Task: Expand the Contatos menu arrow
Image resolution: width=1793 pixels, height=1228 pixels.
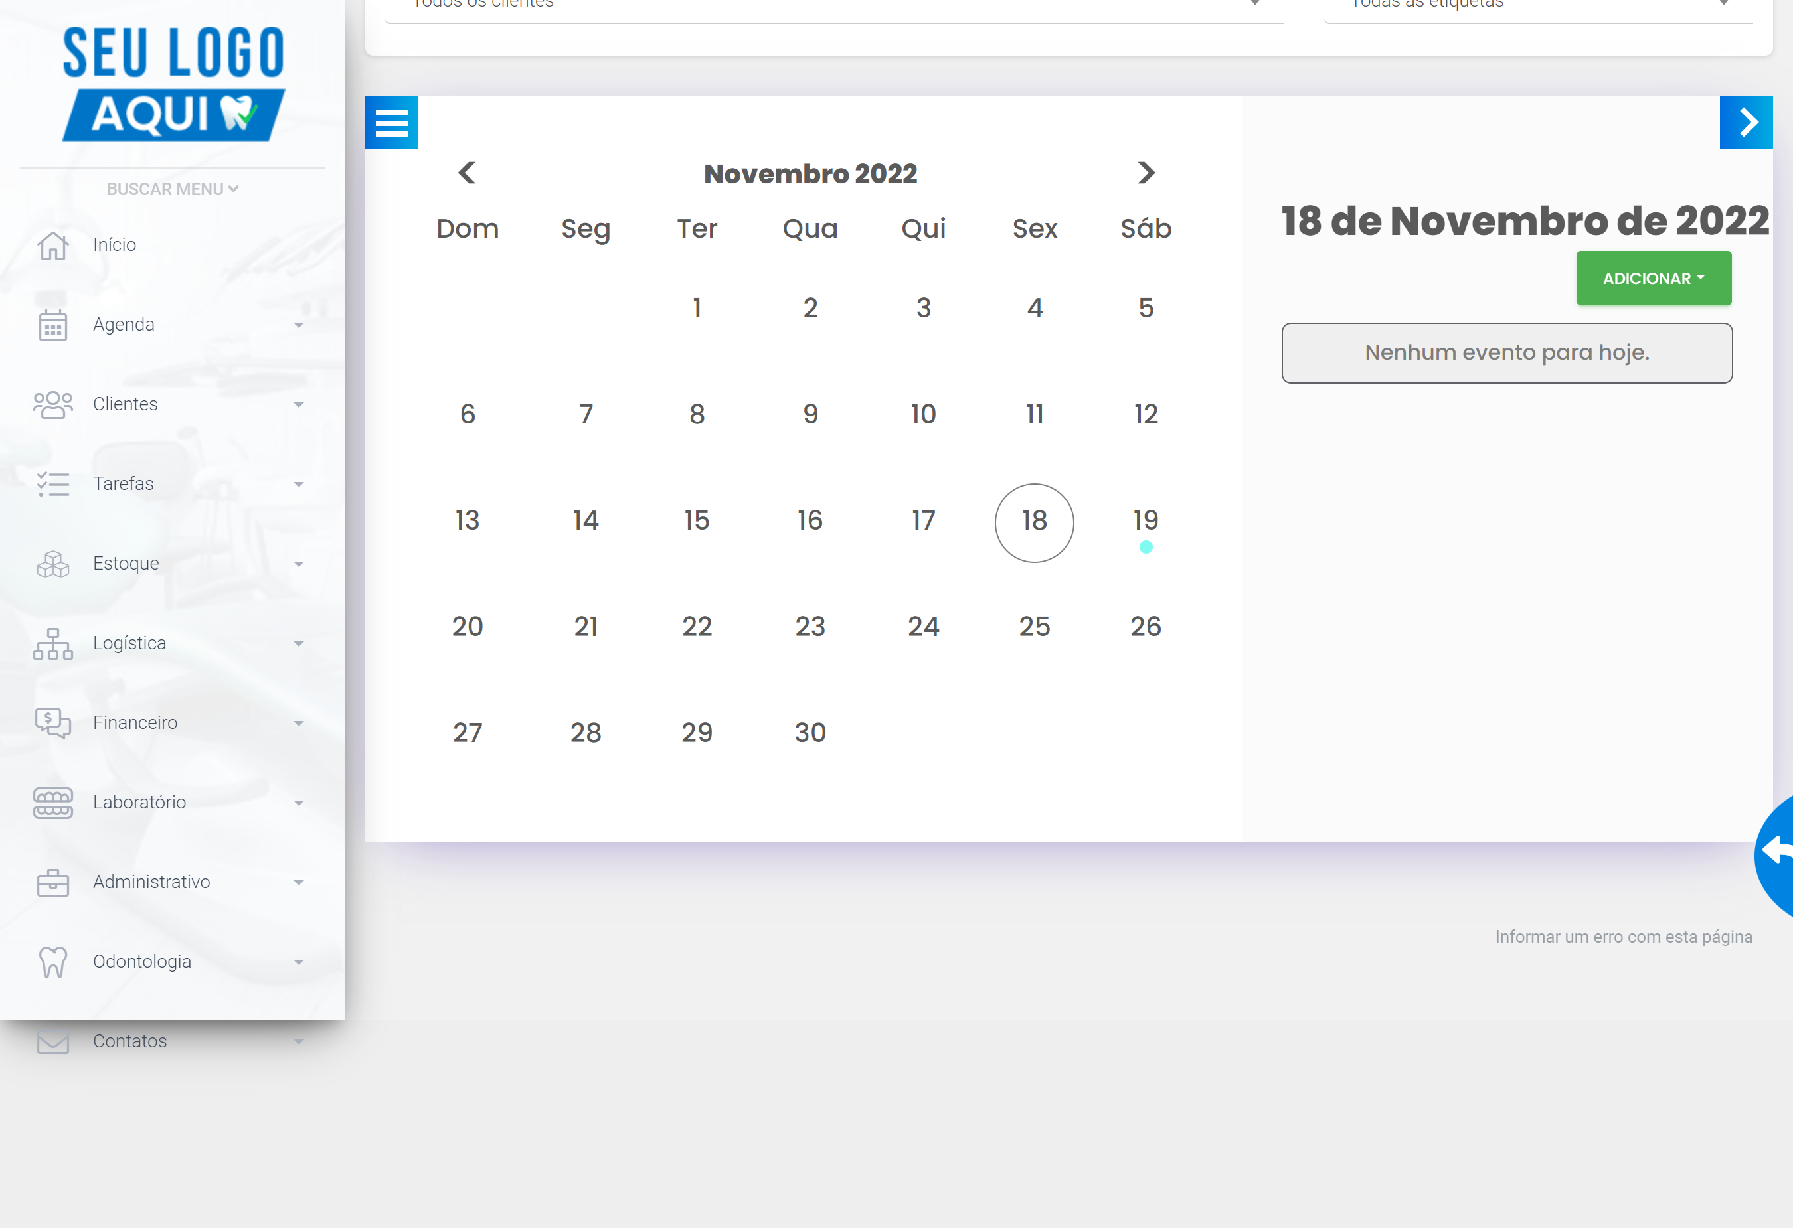Action: 299,1041
